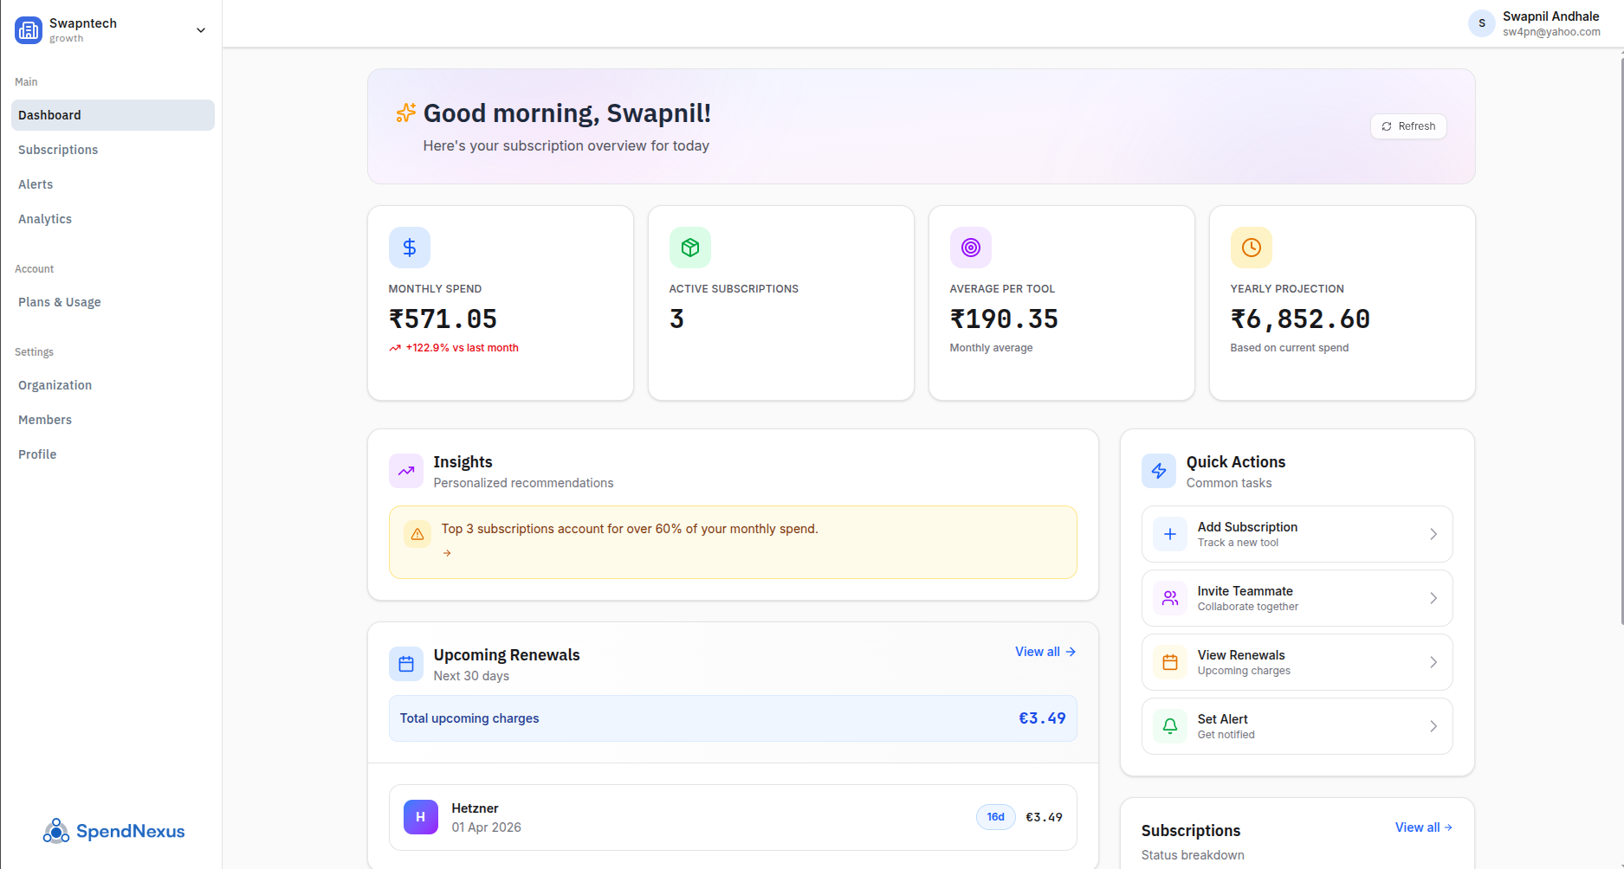The width and height of the screenshot is (1624, 869).
Task: Click the Refresh button
Action: pos(1407,126)
